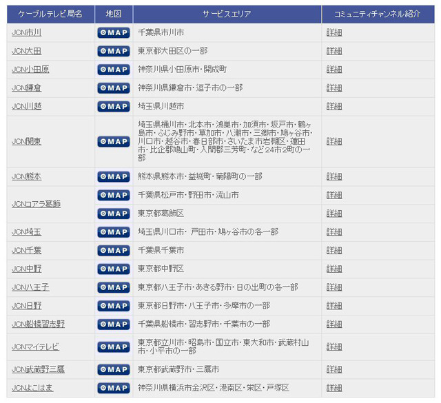The height and width of the screenshot is (403, 441).
Task: Click the サービスエリア column header
Action: [x=227, y=14]
